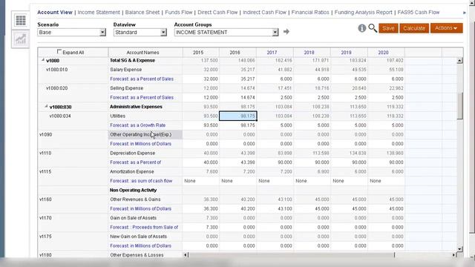Open the grid view icon in left sidebar
Image resolution: width=475 pixels, height=267 pixels.
21,20
